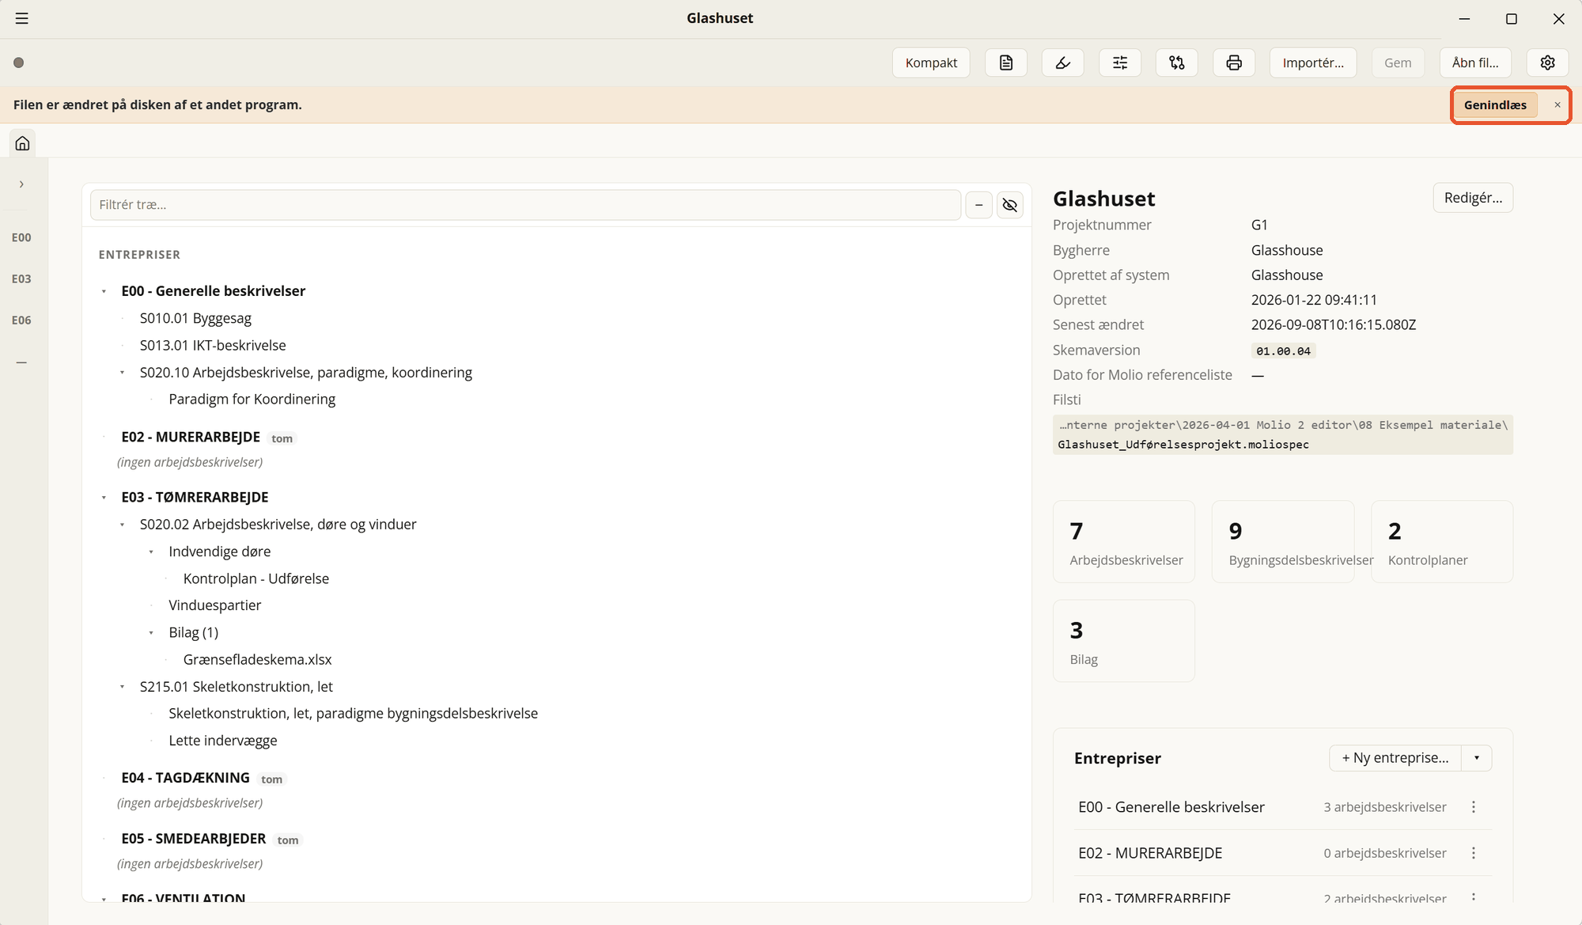Select Kontrolplan - Udførelse tree item
The height and width of the screenshot is (925, 1582).
point(255,578)
